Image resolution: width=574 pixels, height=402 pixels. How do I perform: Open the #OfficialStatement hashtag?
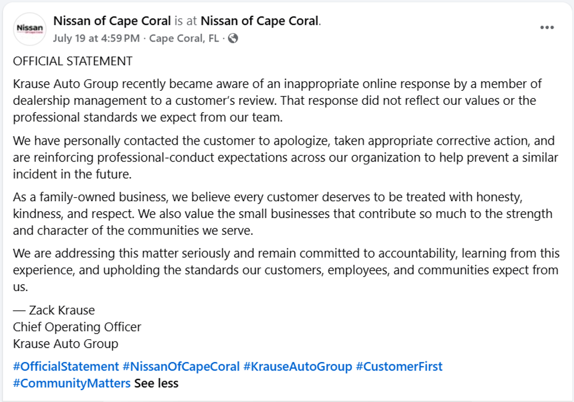coord(66,367)
